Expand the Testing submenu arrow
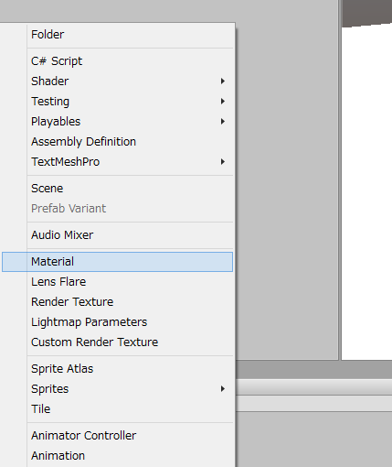 click(223, 102)
